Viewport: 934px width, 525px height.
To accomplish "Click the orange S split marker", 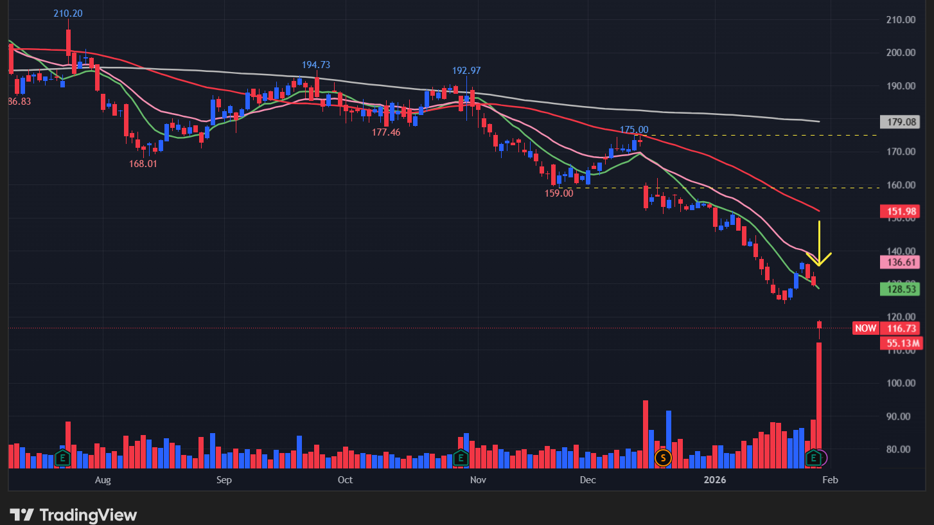I will point(663,458).
